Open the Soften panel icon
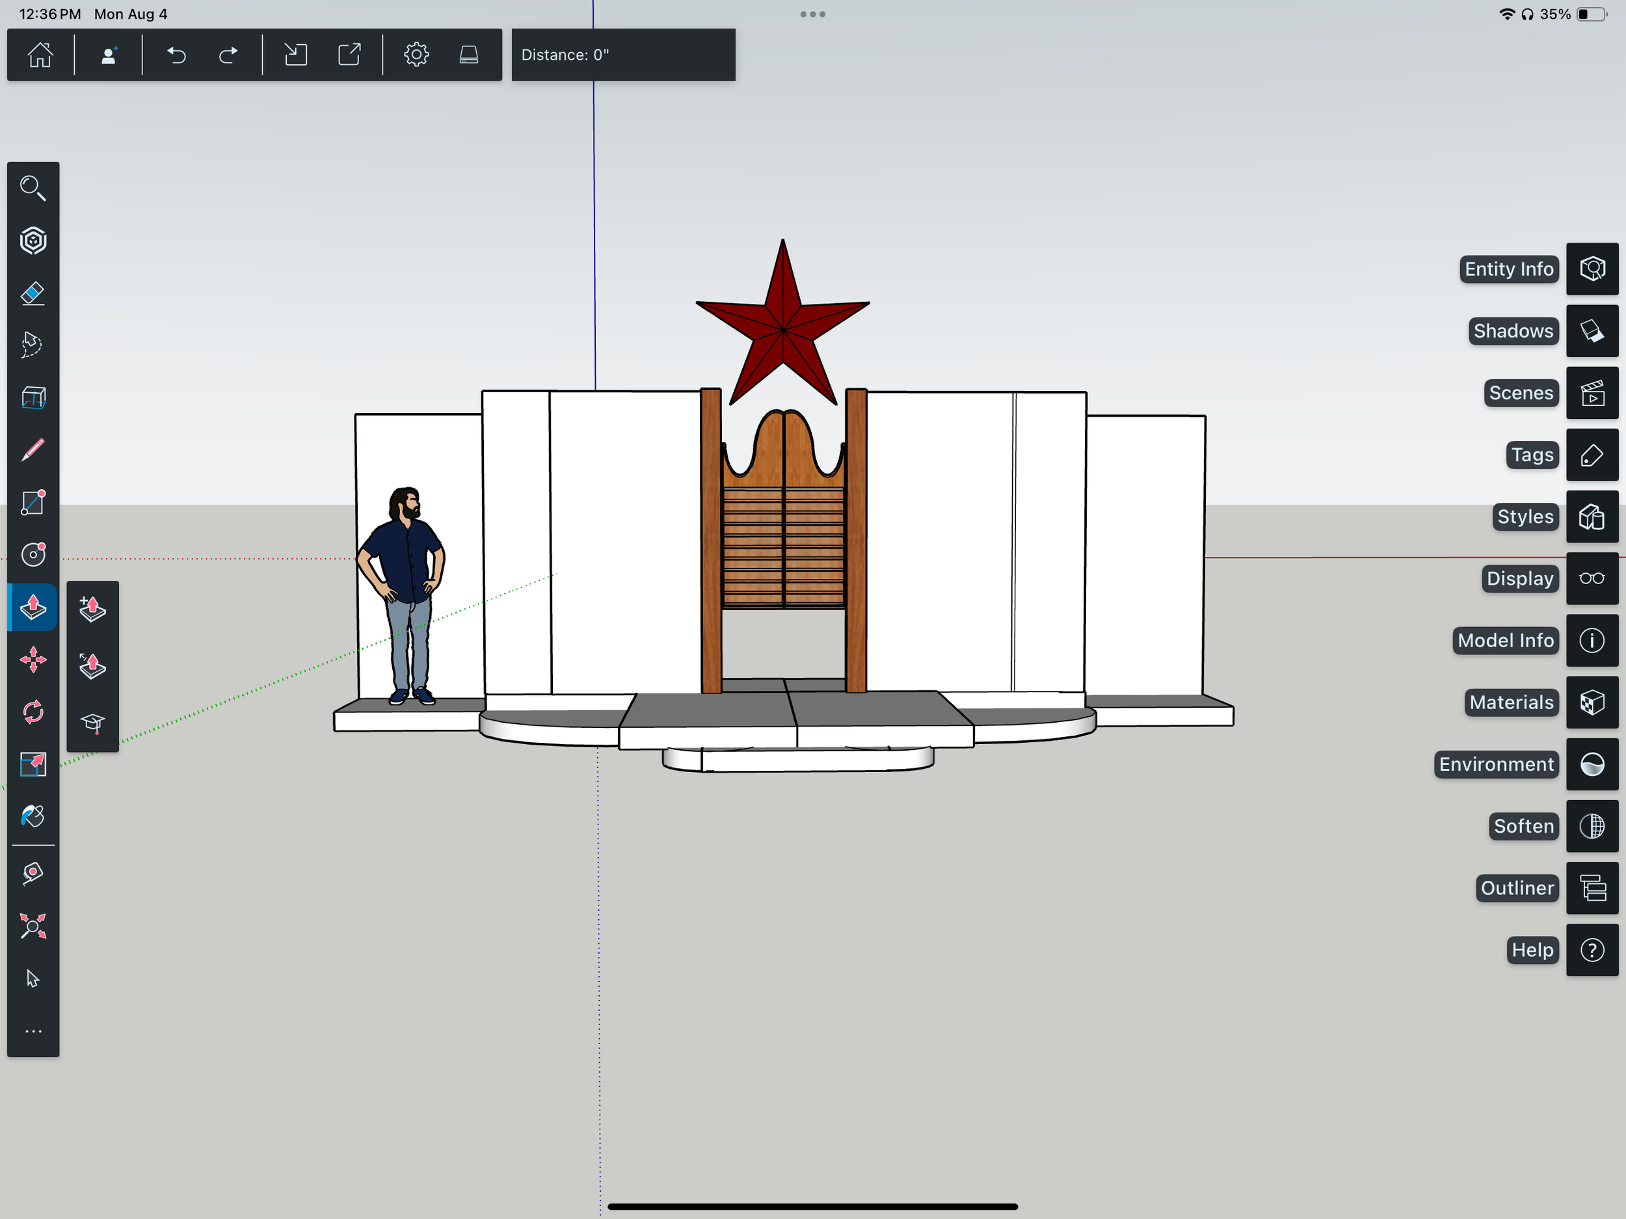This screenshot has height=1219, width=1626. coord(1592,826)
